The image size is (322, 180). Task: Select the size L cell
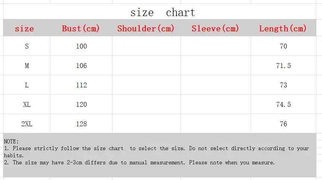pyautogui.click(x=27, y=85)
